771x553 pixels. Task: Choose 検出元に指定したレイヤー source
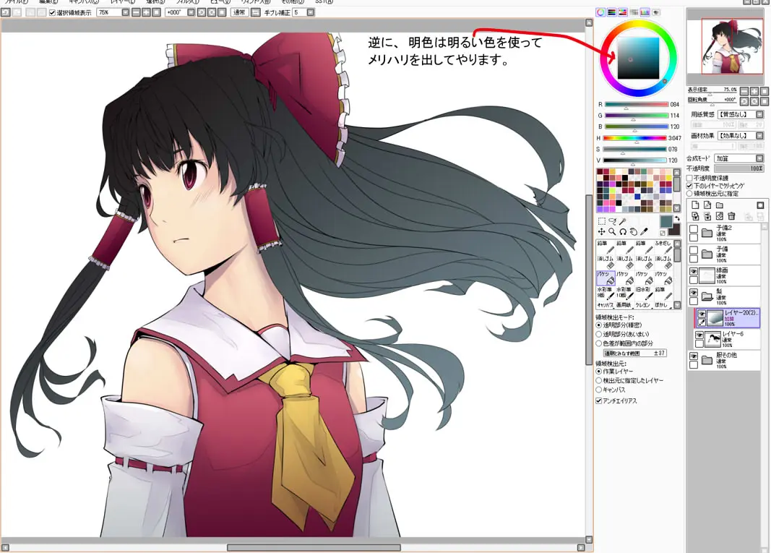click(x=599, y=381)
